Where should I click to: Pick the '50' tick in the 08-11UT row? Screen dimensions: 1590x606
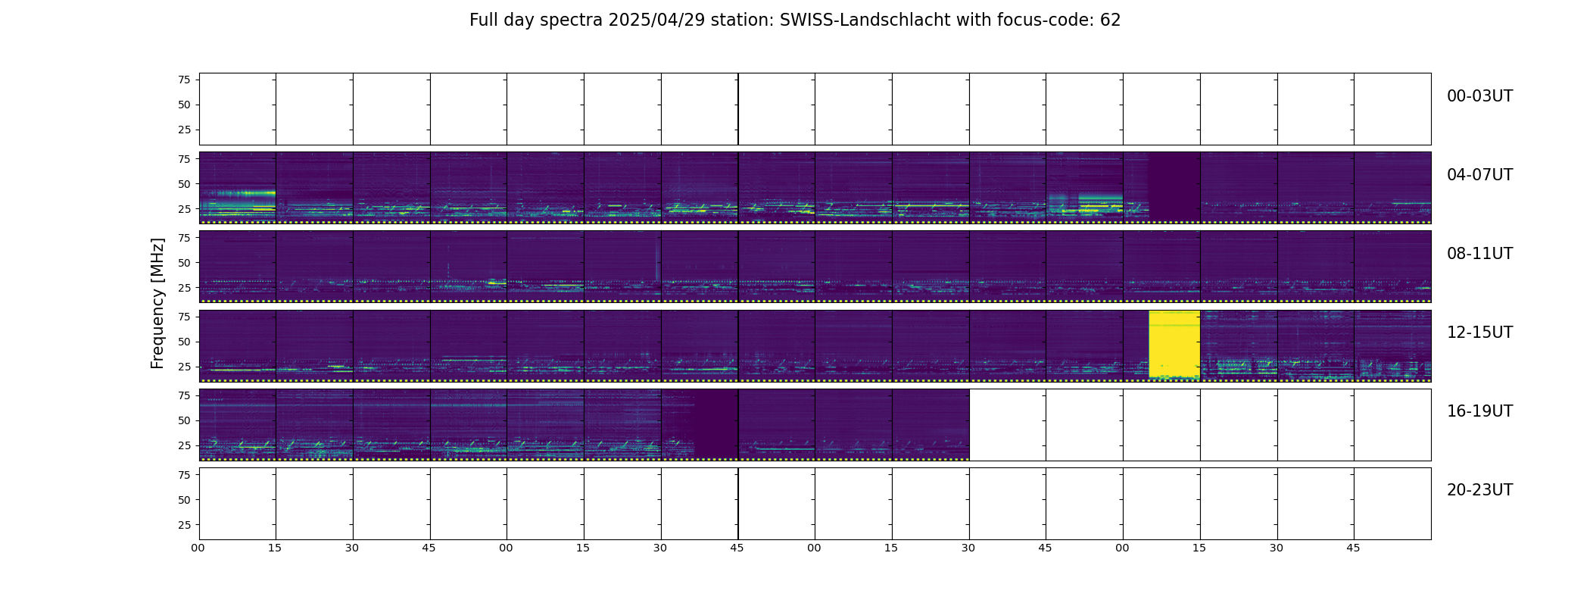(184, 262)
